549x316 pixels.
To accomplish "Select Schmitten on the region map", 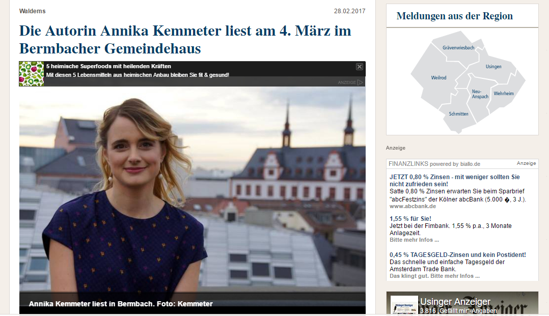I will pos(458,114).
